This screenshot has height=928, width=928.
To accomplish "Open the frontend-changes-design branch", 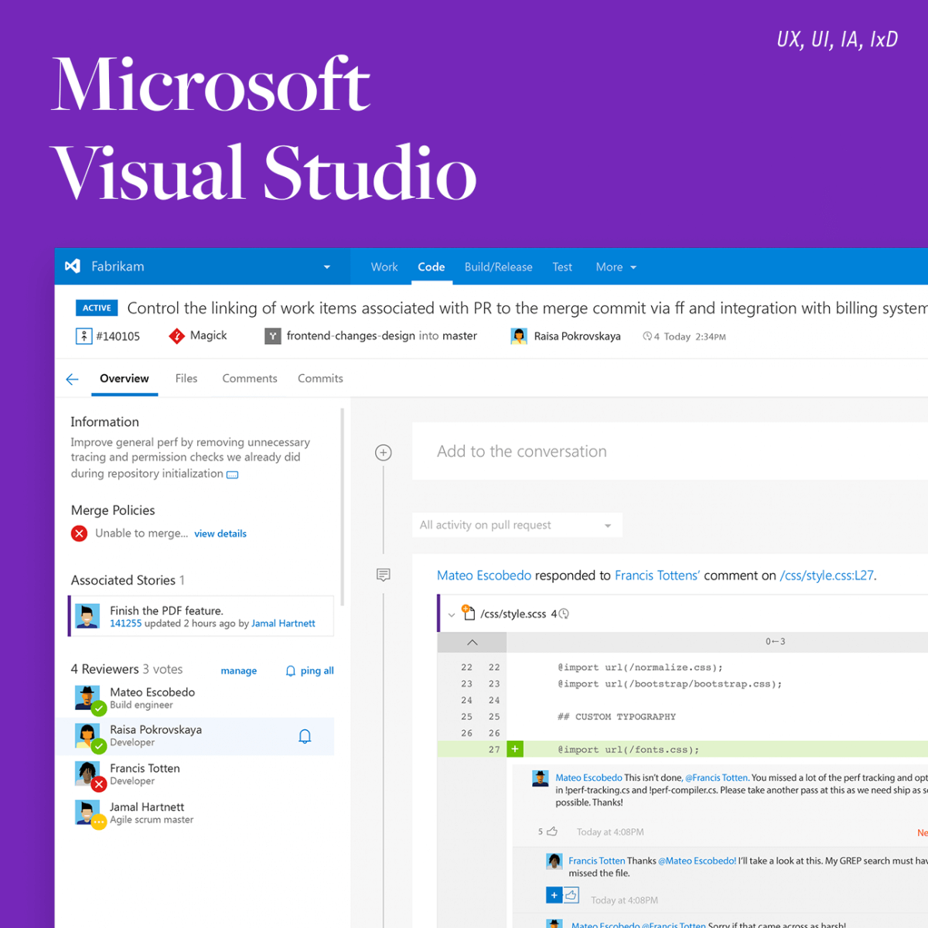I will click(x=350, y=336).
